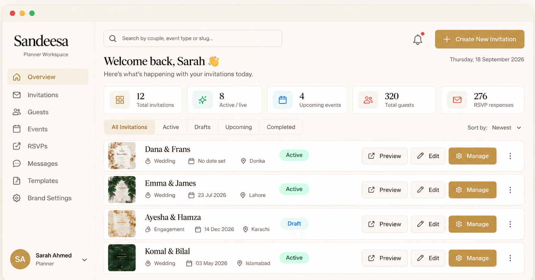Click the RSVPs external-link icon in sidebar
This screenshot has height=280, width=535.
[x=17, y=146]
